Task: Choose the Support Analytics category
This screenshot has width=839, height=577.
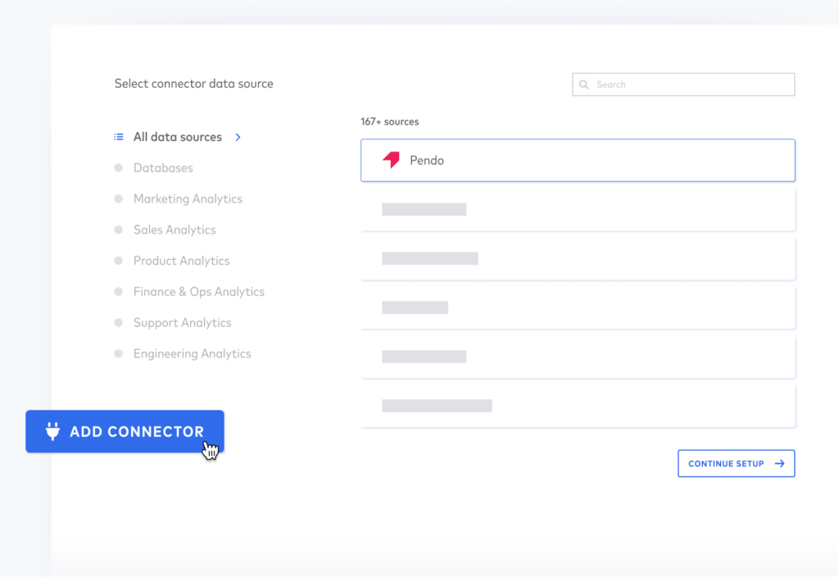Action: tap(182, 323)
